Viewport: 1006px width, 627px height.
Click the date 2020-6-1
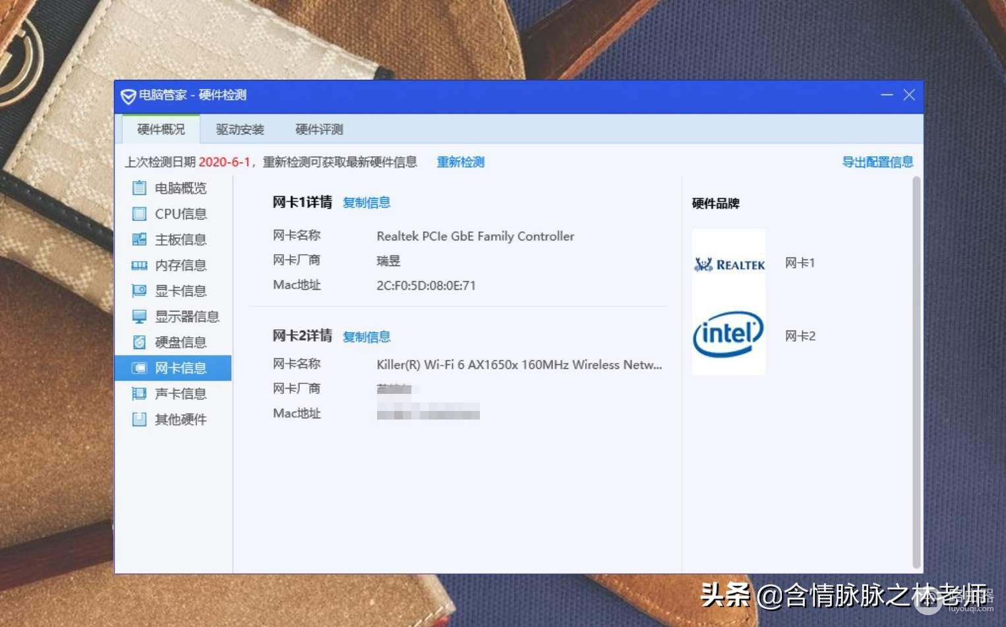(224, 162)
